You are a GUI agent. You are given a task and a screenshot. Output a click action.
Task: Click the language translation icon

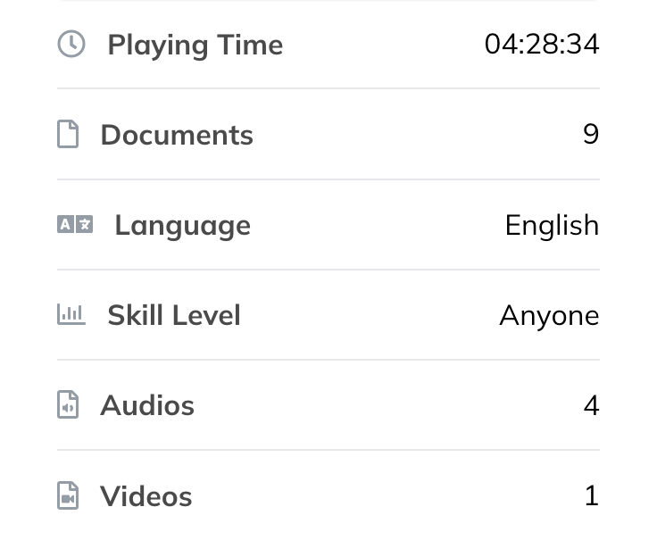coord(75,224)
